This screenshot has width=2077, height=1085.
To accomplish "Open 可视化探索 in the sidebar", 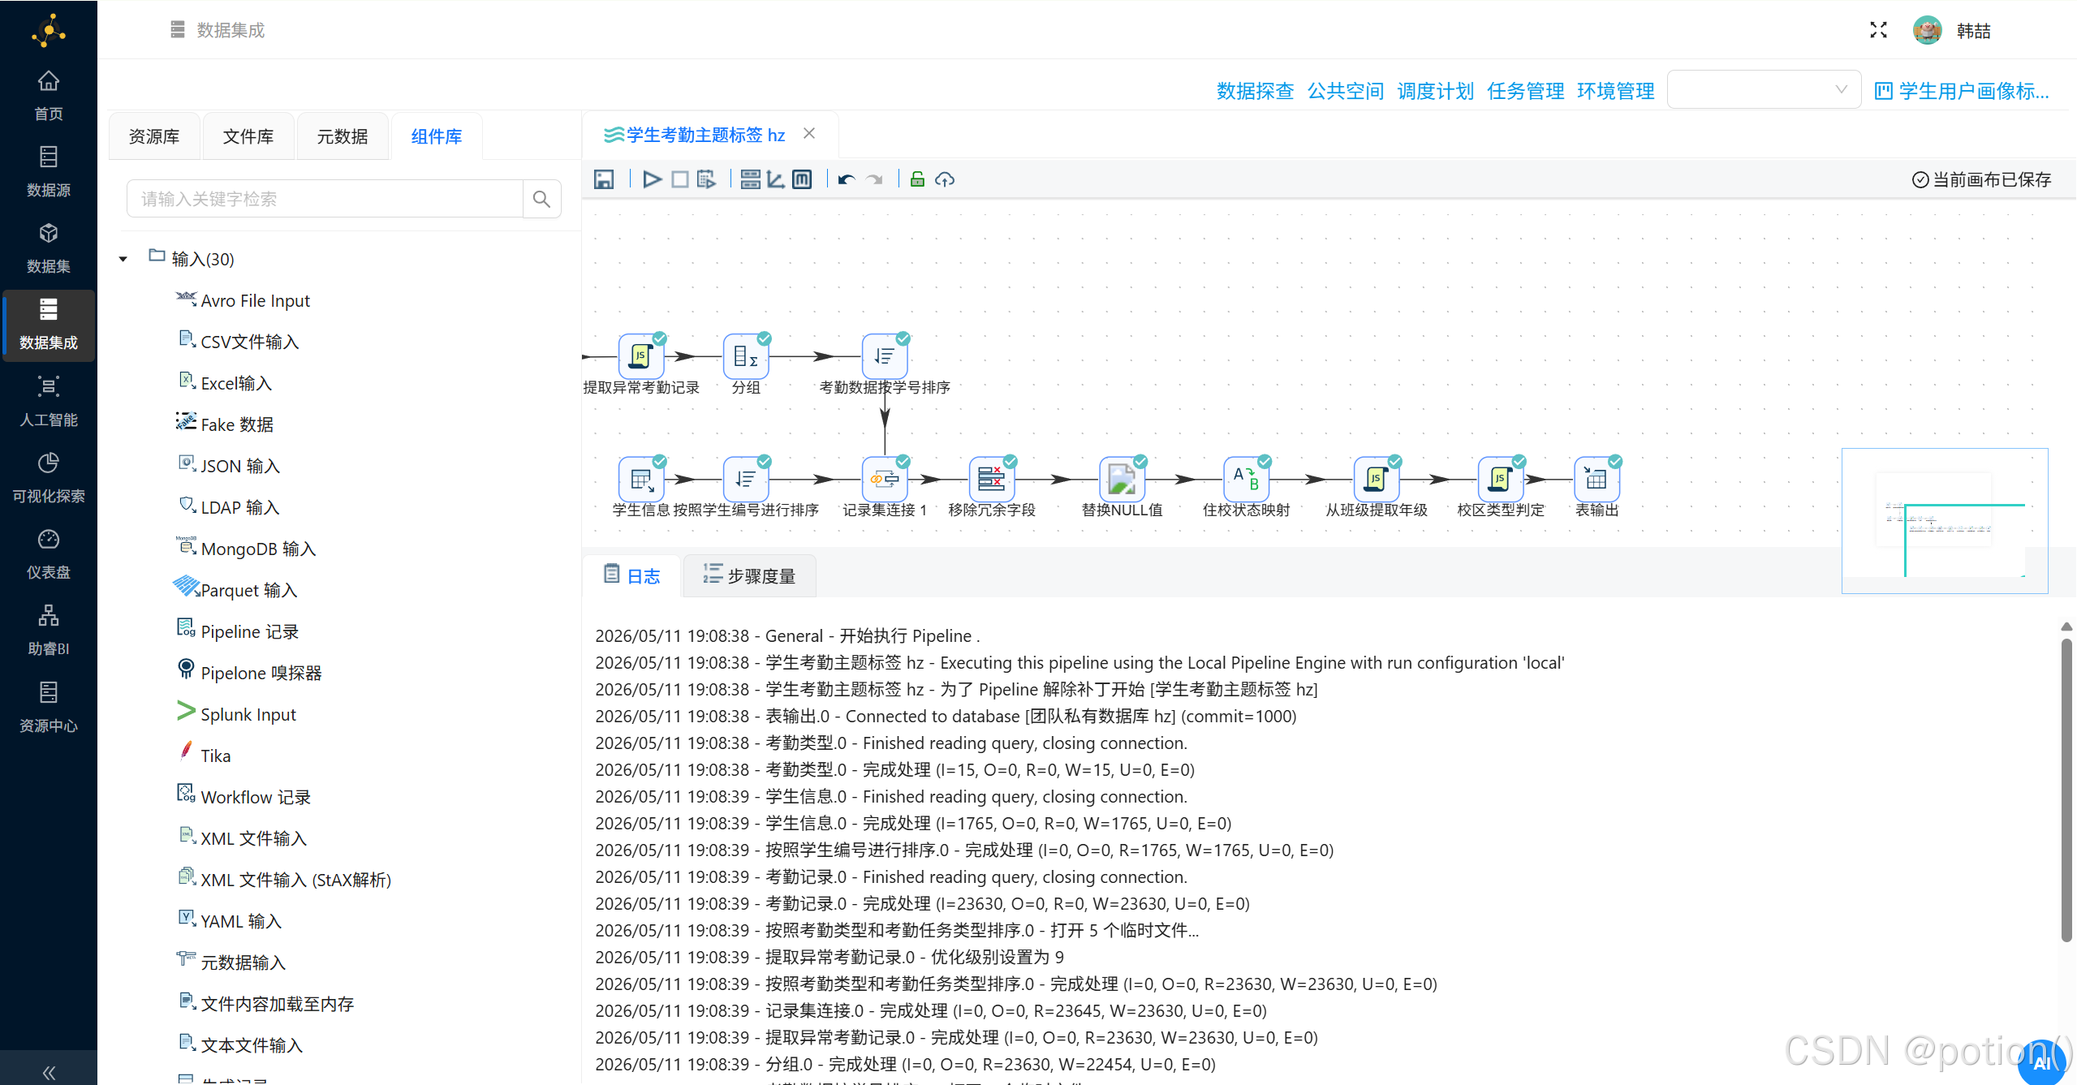I will pyautogui.click(x=49, y=478).
